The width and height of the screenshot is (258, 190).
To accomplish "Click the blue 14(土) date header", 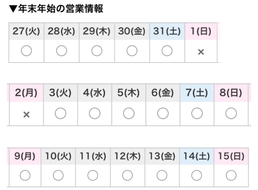I will click(x=196, y=156).
